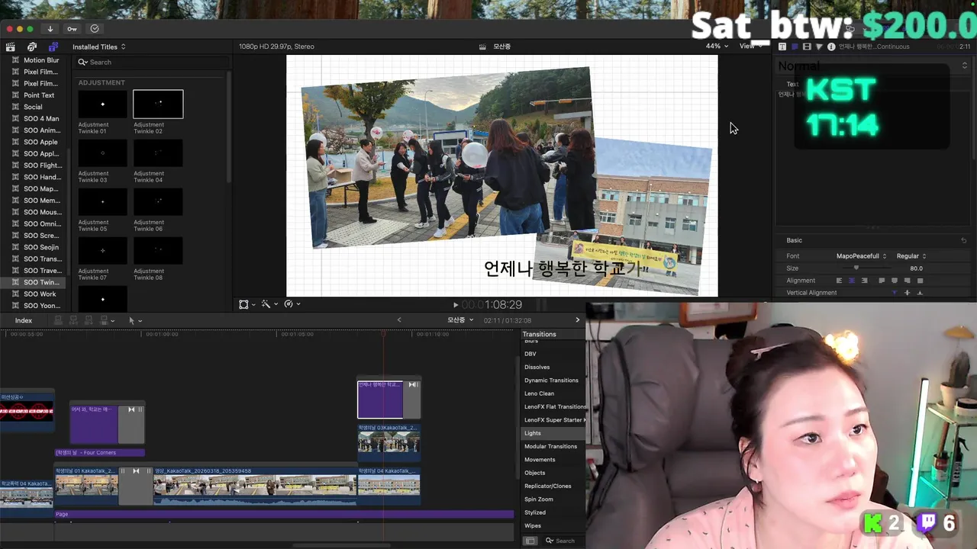This screenshot has height=549, width=977.
Task: Set vertical alignment to top
Action: point(895,293)
